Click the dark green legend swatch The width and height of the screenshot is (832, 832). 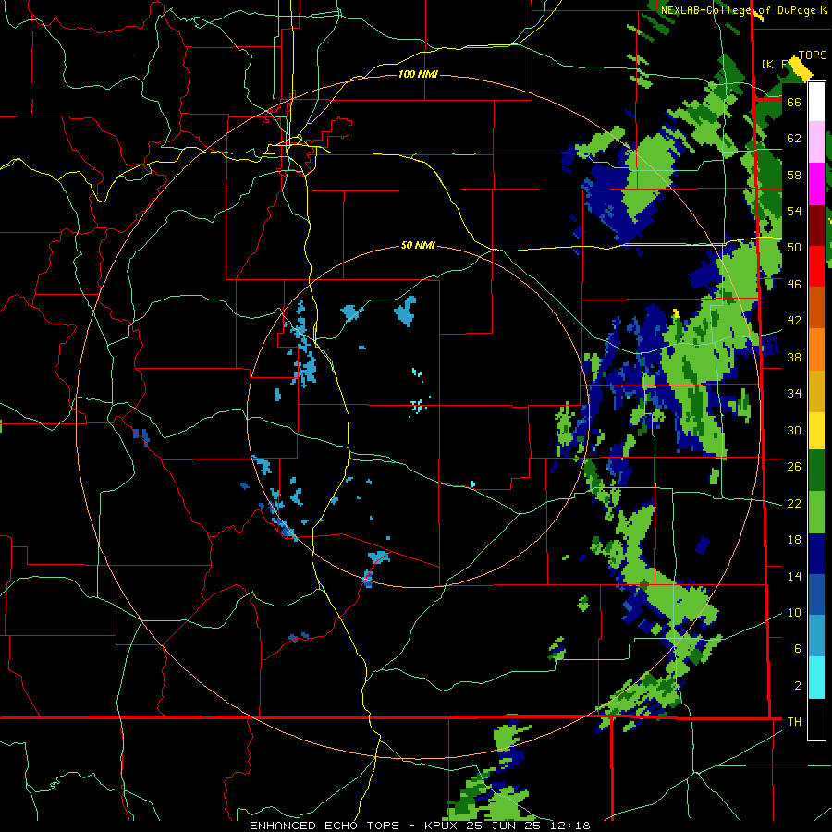(x=816, y=471)
